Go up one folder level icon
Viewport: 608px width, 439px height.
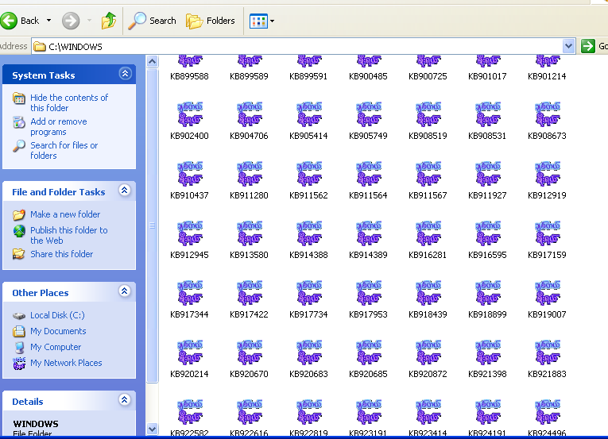tap(109, 21)
